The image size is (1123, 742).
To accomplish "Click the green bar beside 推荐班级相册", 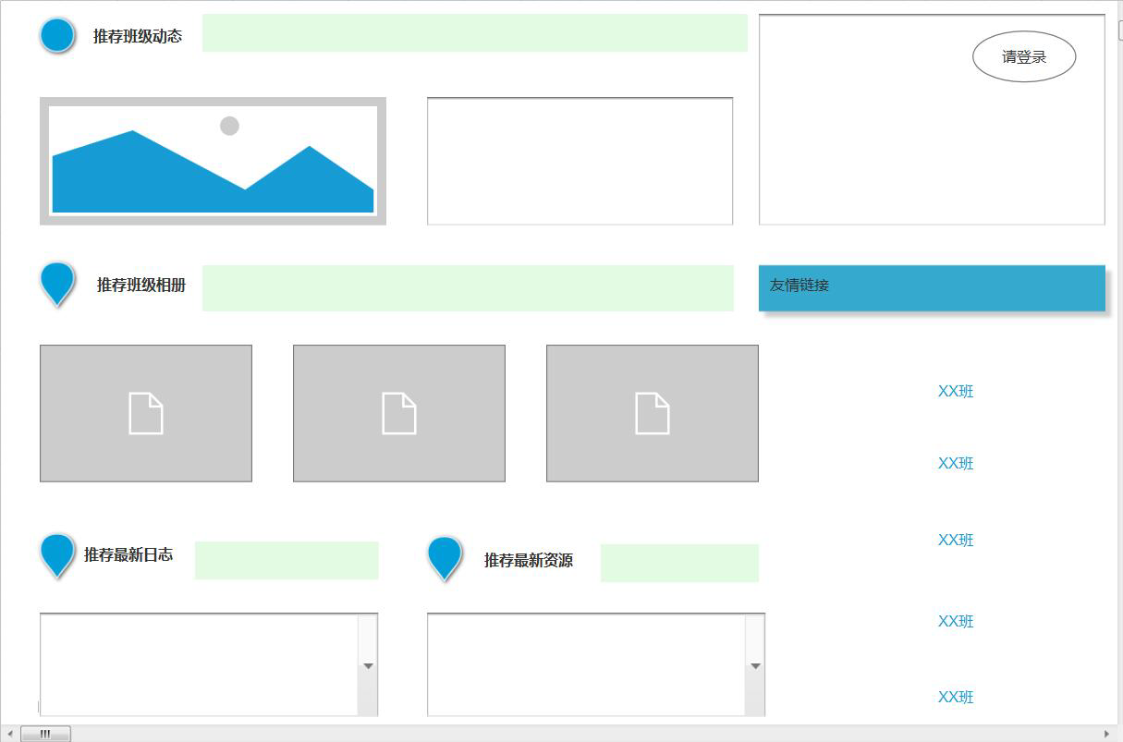I will (x=468, y=287).
